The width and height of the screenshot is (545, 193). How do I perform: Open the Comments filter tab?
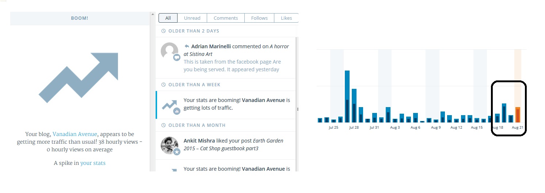[x=226, y=18]
